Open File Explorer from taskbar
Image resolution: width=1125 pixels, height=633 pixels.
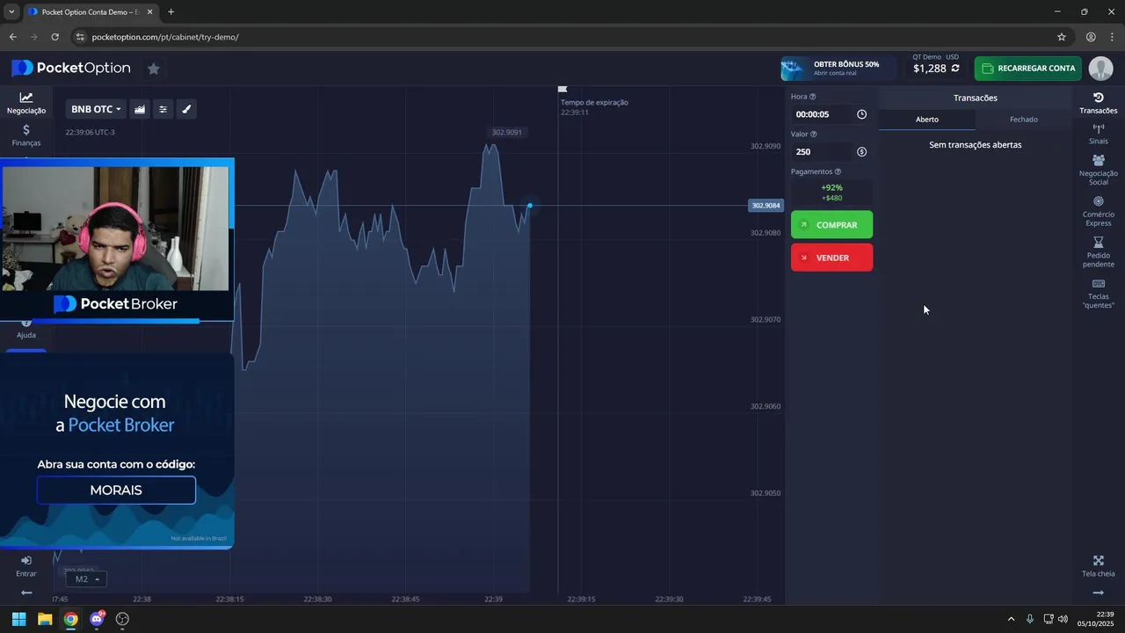[x=45, y=619]
